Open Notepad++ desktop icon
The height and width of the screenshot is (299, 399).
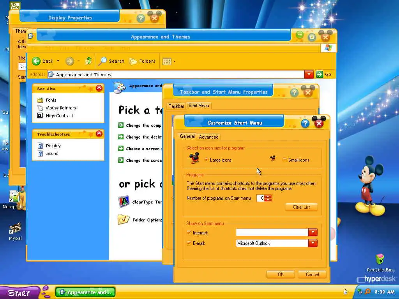tap(14, 196)
